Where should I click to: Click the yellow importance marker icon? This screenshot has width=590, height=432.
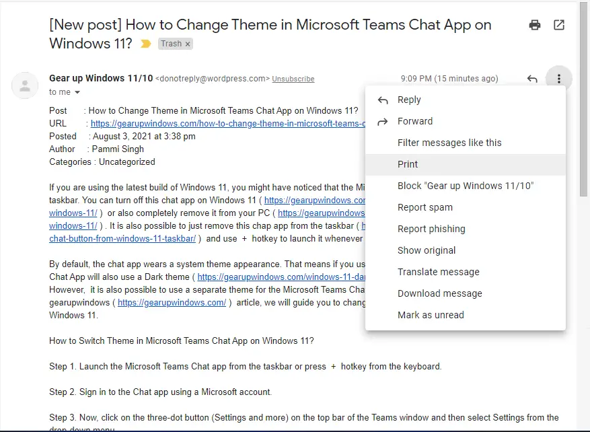(x=145, y=44)
